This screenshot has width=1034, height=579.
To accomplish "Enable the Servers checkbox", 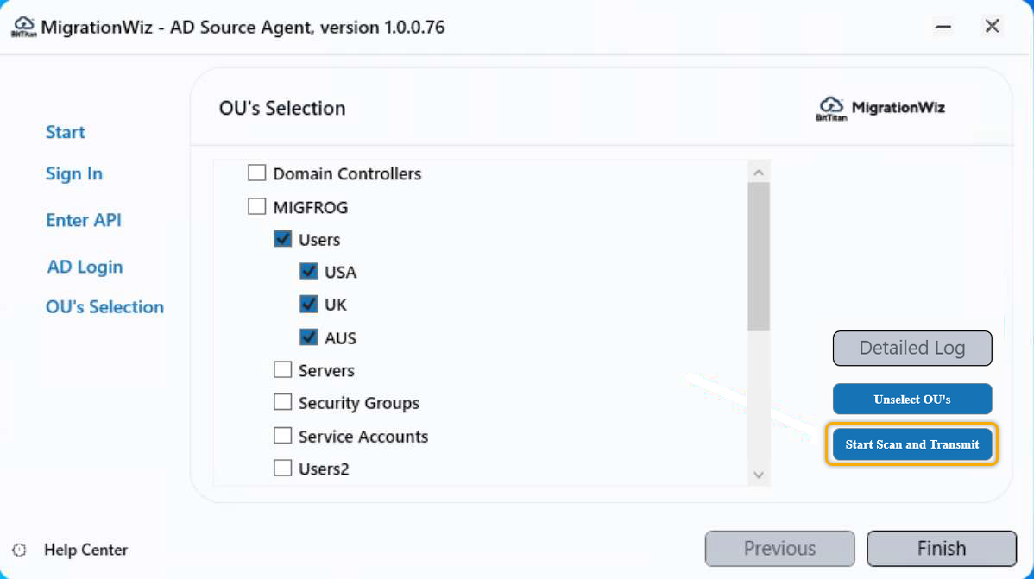I will pos(282,369).
